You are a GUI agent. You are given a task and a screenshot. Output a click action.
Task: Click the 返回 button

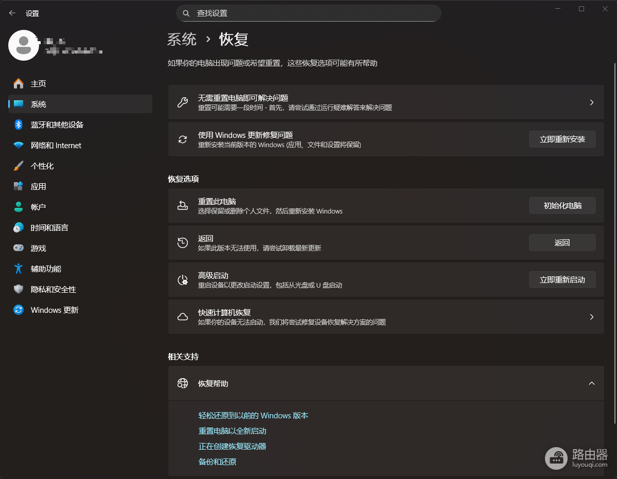pyautogui.click(x=562, y=243)
